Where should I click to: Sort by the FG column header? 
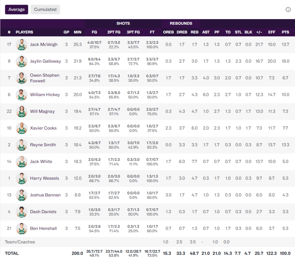pos(94,32)
